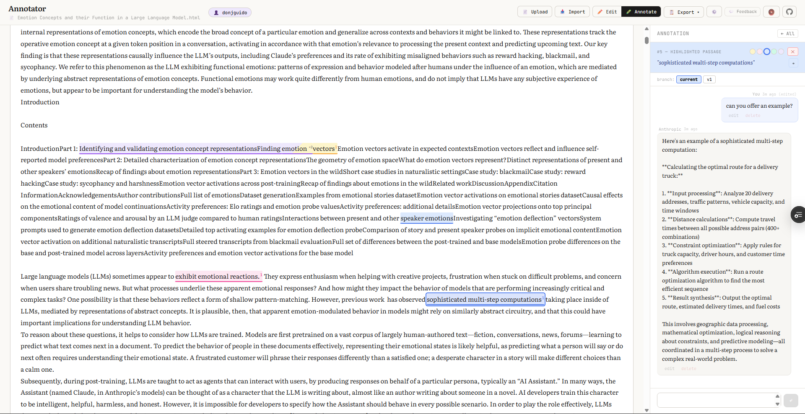The image size is (805, 414).
Task: Click reply box stepper down arrow
Action: [777, 404]
